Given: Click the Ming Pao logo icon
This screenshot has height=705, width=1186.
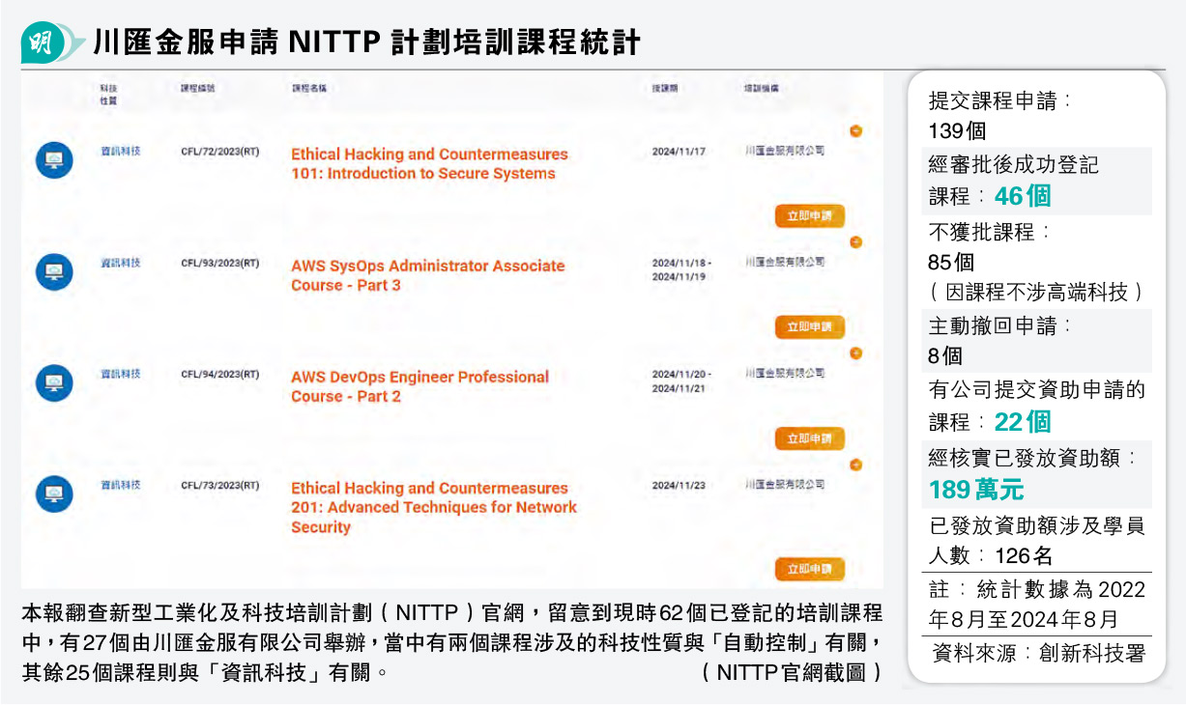Looking at the screenshot, I should tap(43, 42).
